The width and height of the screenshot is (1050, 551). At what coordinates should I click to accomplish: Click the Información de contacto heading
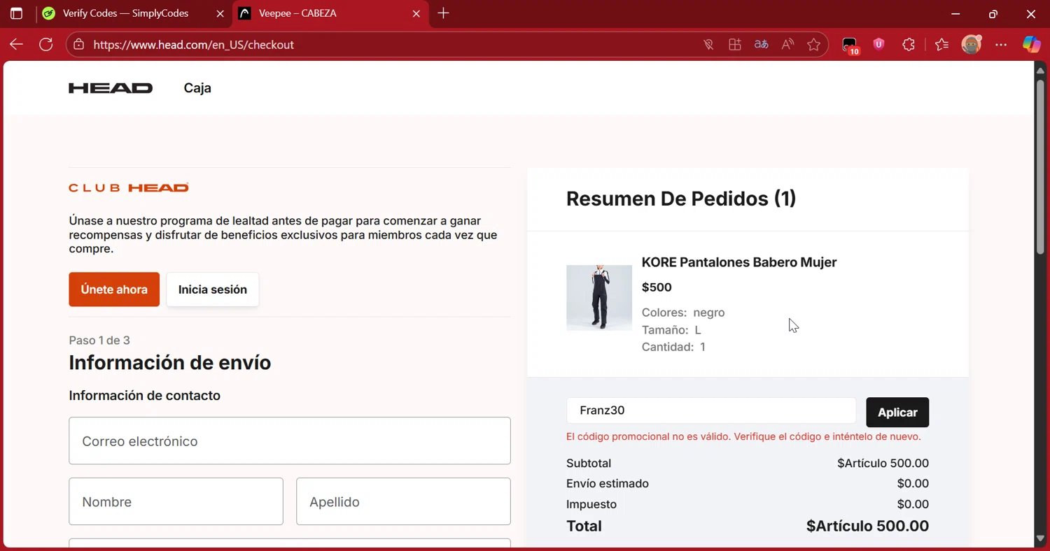(145, 396)
